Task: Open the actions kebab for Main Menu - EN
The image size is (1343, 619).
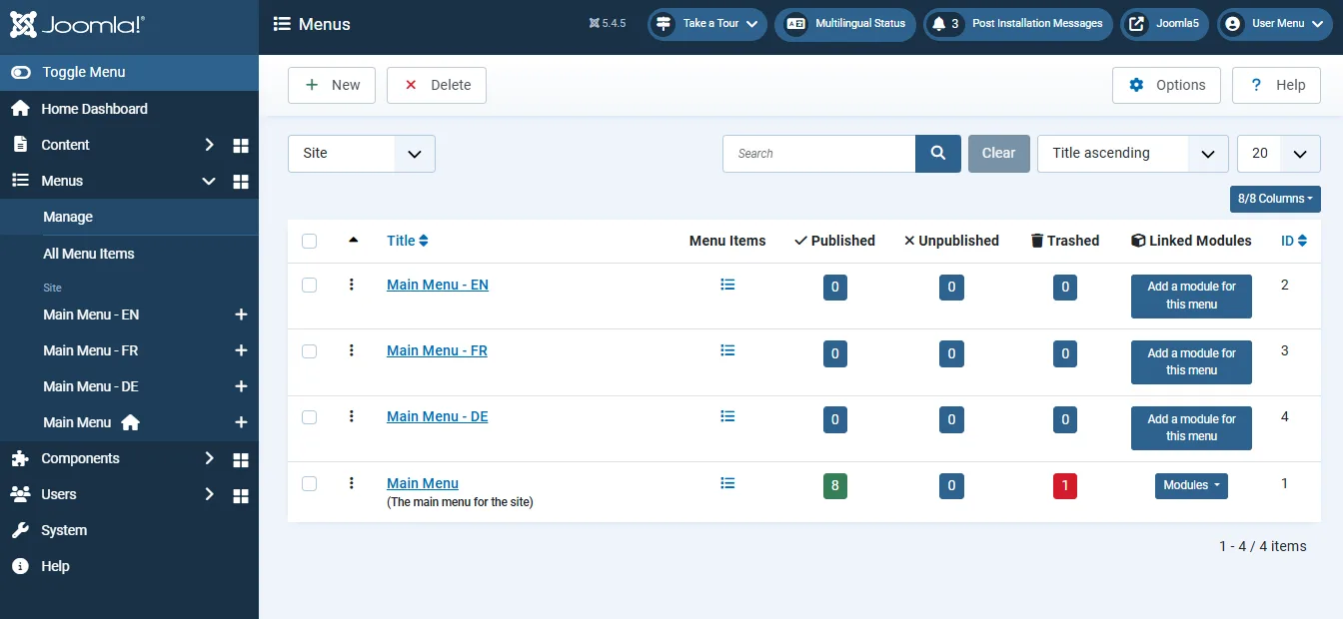Action: [x=352, y=285]
